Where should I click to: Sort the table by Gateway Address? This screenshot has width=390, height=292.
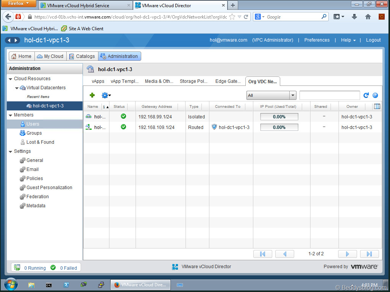click(157, 106)
